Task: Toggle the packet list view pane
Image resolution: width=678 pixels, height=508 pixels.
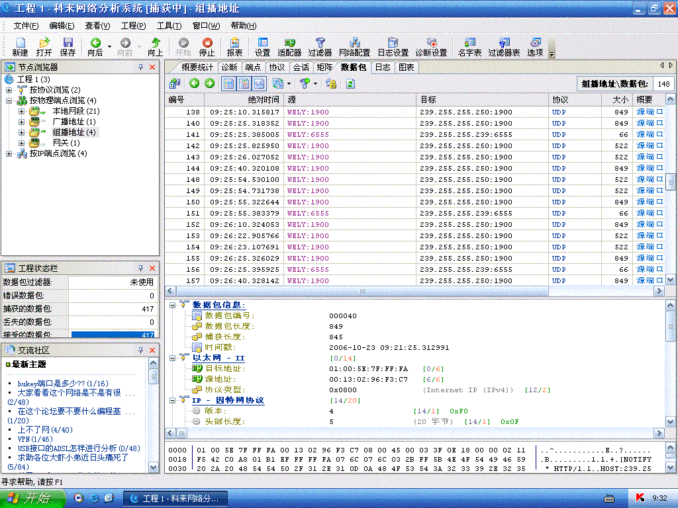Action: click(228, 83)
